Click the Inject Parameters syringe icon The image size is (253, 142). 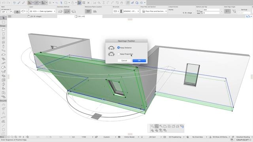[x=23, y=3]
